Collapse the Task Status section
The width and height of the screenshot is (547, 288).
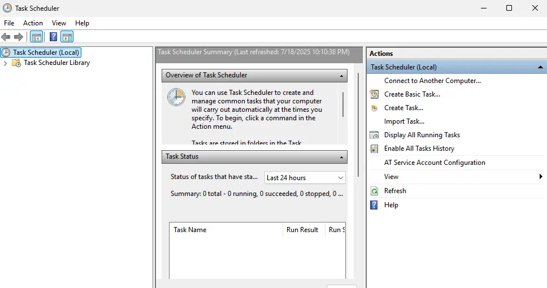[x=341, y=157]
